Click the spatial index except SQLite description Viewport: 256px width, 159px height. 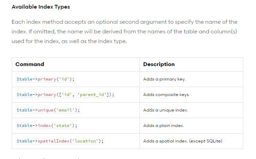click(183, 141)
